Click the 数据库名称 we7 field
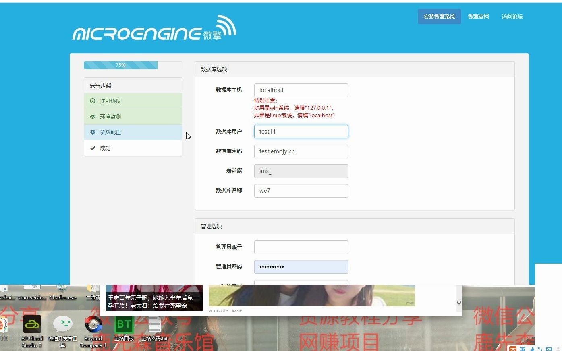This screenshot has height=351, width=562. (x=301, y=191)
